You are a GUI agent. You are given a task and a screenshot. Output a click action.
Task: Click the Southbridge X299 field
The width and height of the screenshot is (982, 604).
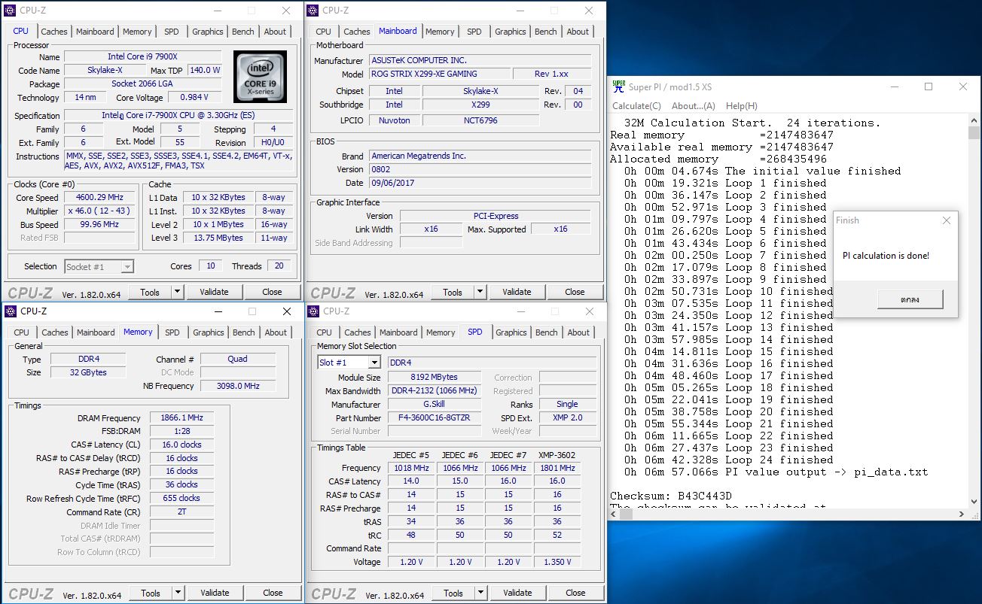point(480,105)
